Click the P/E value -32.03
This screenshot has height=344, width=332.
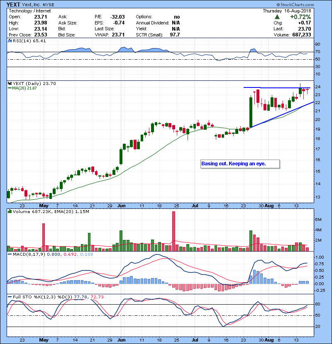117,17
